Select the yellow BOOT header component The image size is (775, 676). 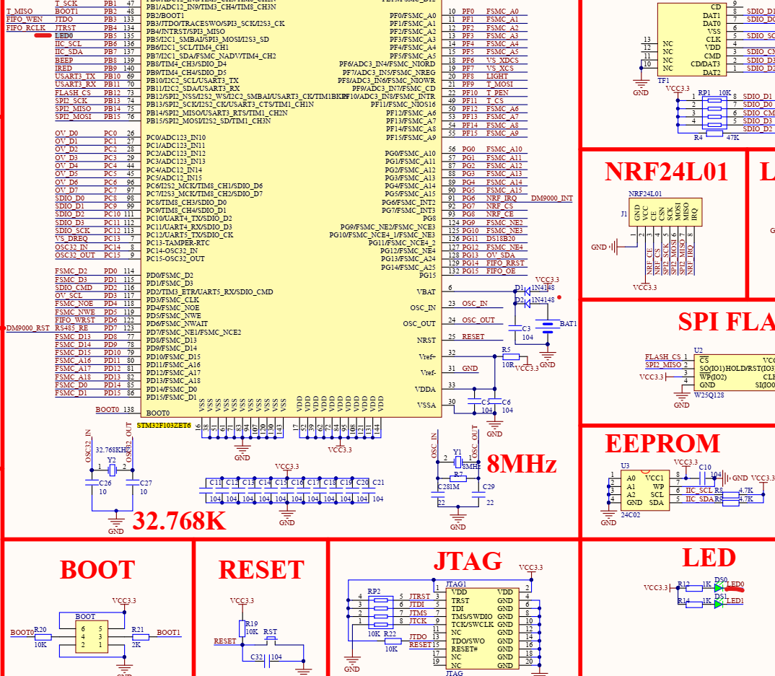point(92,637)
